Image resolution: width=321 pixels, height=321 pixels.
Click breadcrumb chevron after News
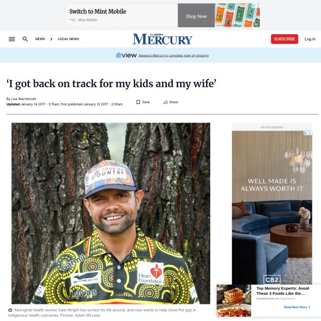51,39
